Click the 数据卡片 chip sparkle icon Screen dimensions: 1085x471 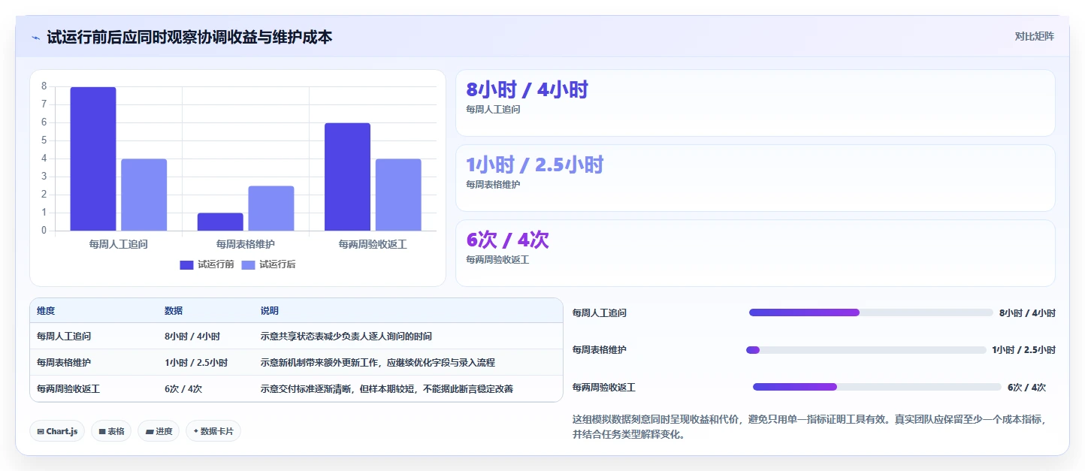[x=196, y=431]
